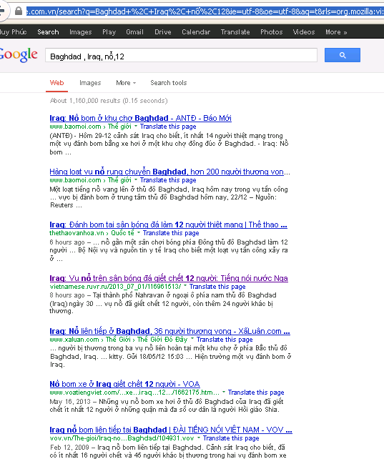Expand dropdown arrow beside vietnamese.ruvr.ru URL
The height and width of the screenshot is (459, 384).
(185, 286)
